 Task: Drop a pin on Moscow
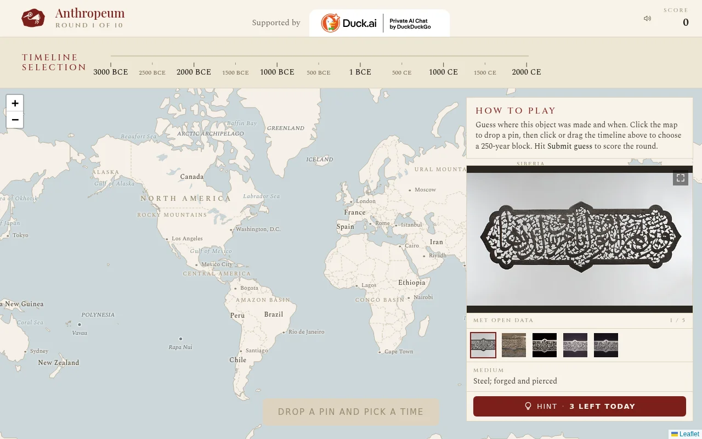[x=425, y=189]
